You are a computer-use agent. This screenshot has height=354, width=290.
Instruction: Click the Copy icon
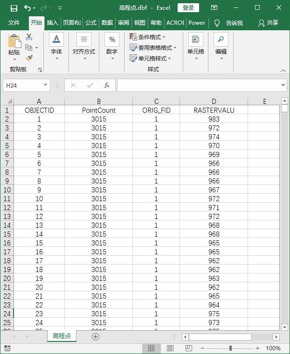coord(29,48)
